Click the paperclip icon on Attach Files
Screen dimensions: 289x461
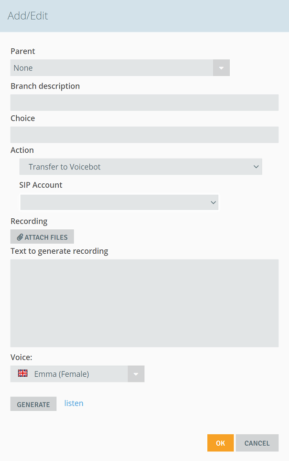click(20, 237)
